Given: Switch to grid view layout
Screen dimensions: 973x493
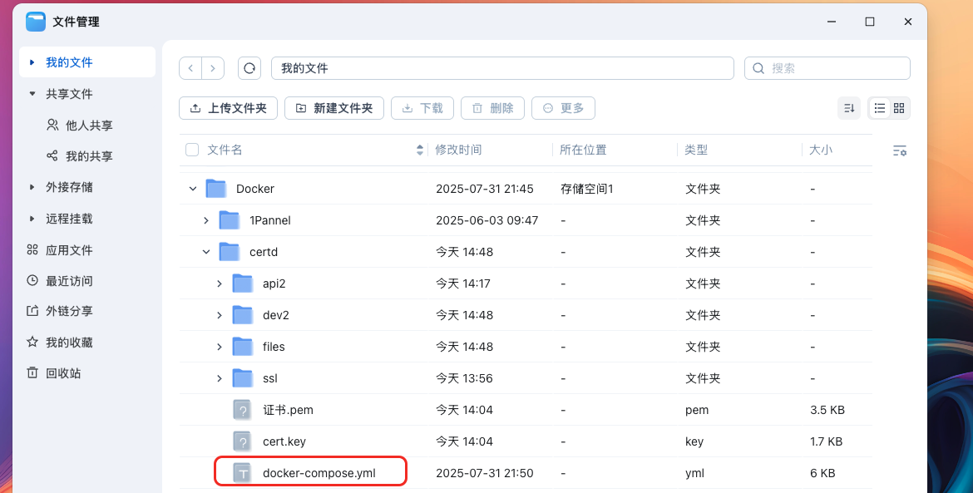Looking at the screenshot, I should [x=900, y=108].
